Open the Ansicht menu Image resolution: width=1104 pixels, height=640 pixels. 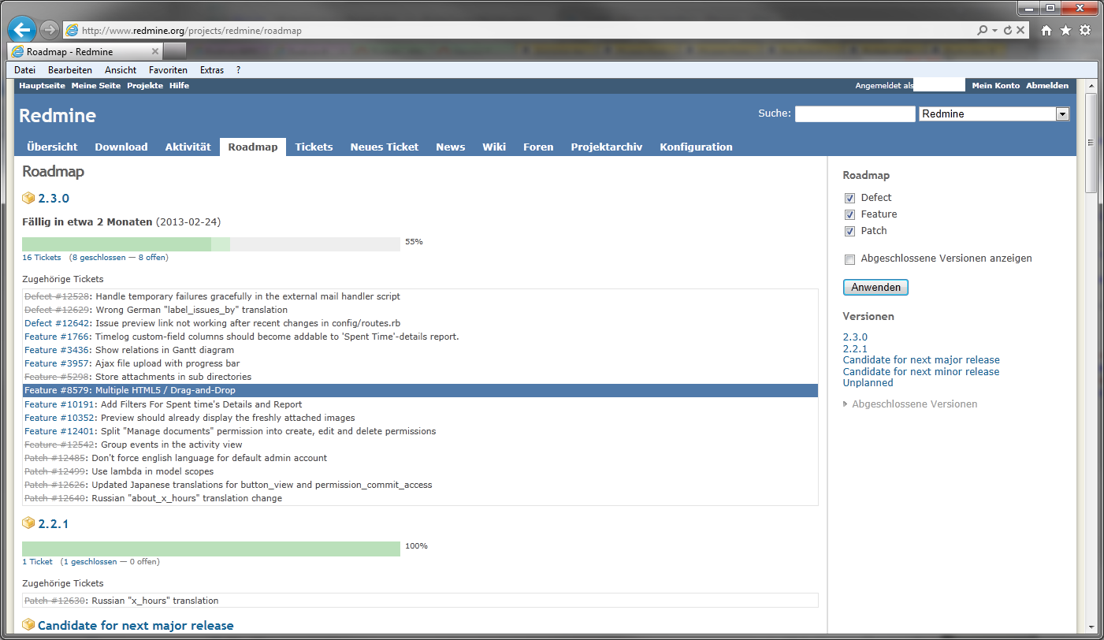(x=121, y=70)
